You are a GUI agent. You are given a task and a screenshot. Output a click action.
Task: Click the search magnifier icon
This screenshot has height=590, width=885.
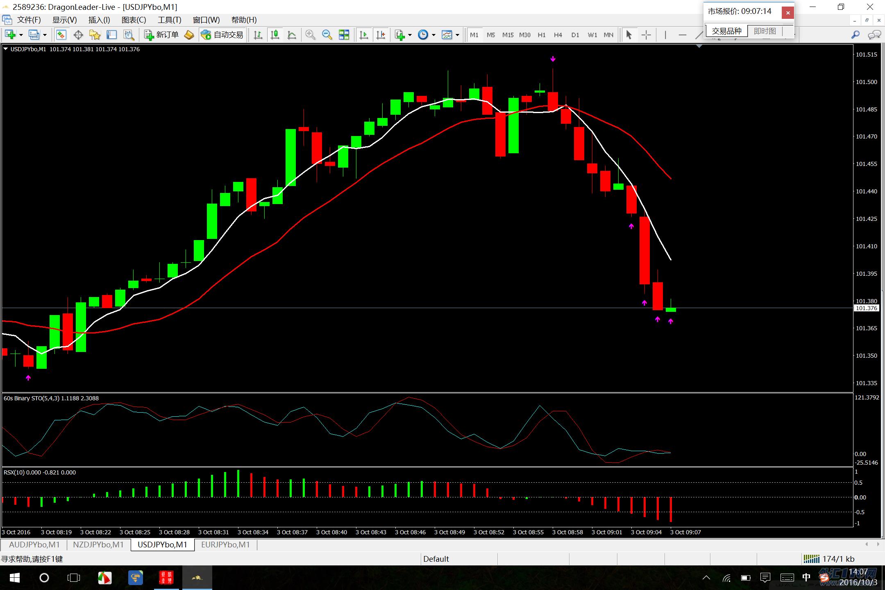click(855, 35)
